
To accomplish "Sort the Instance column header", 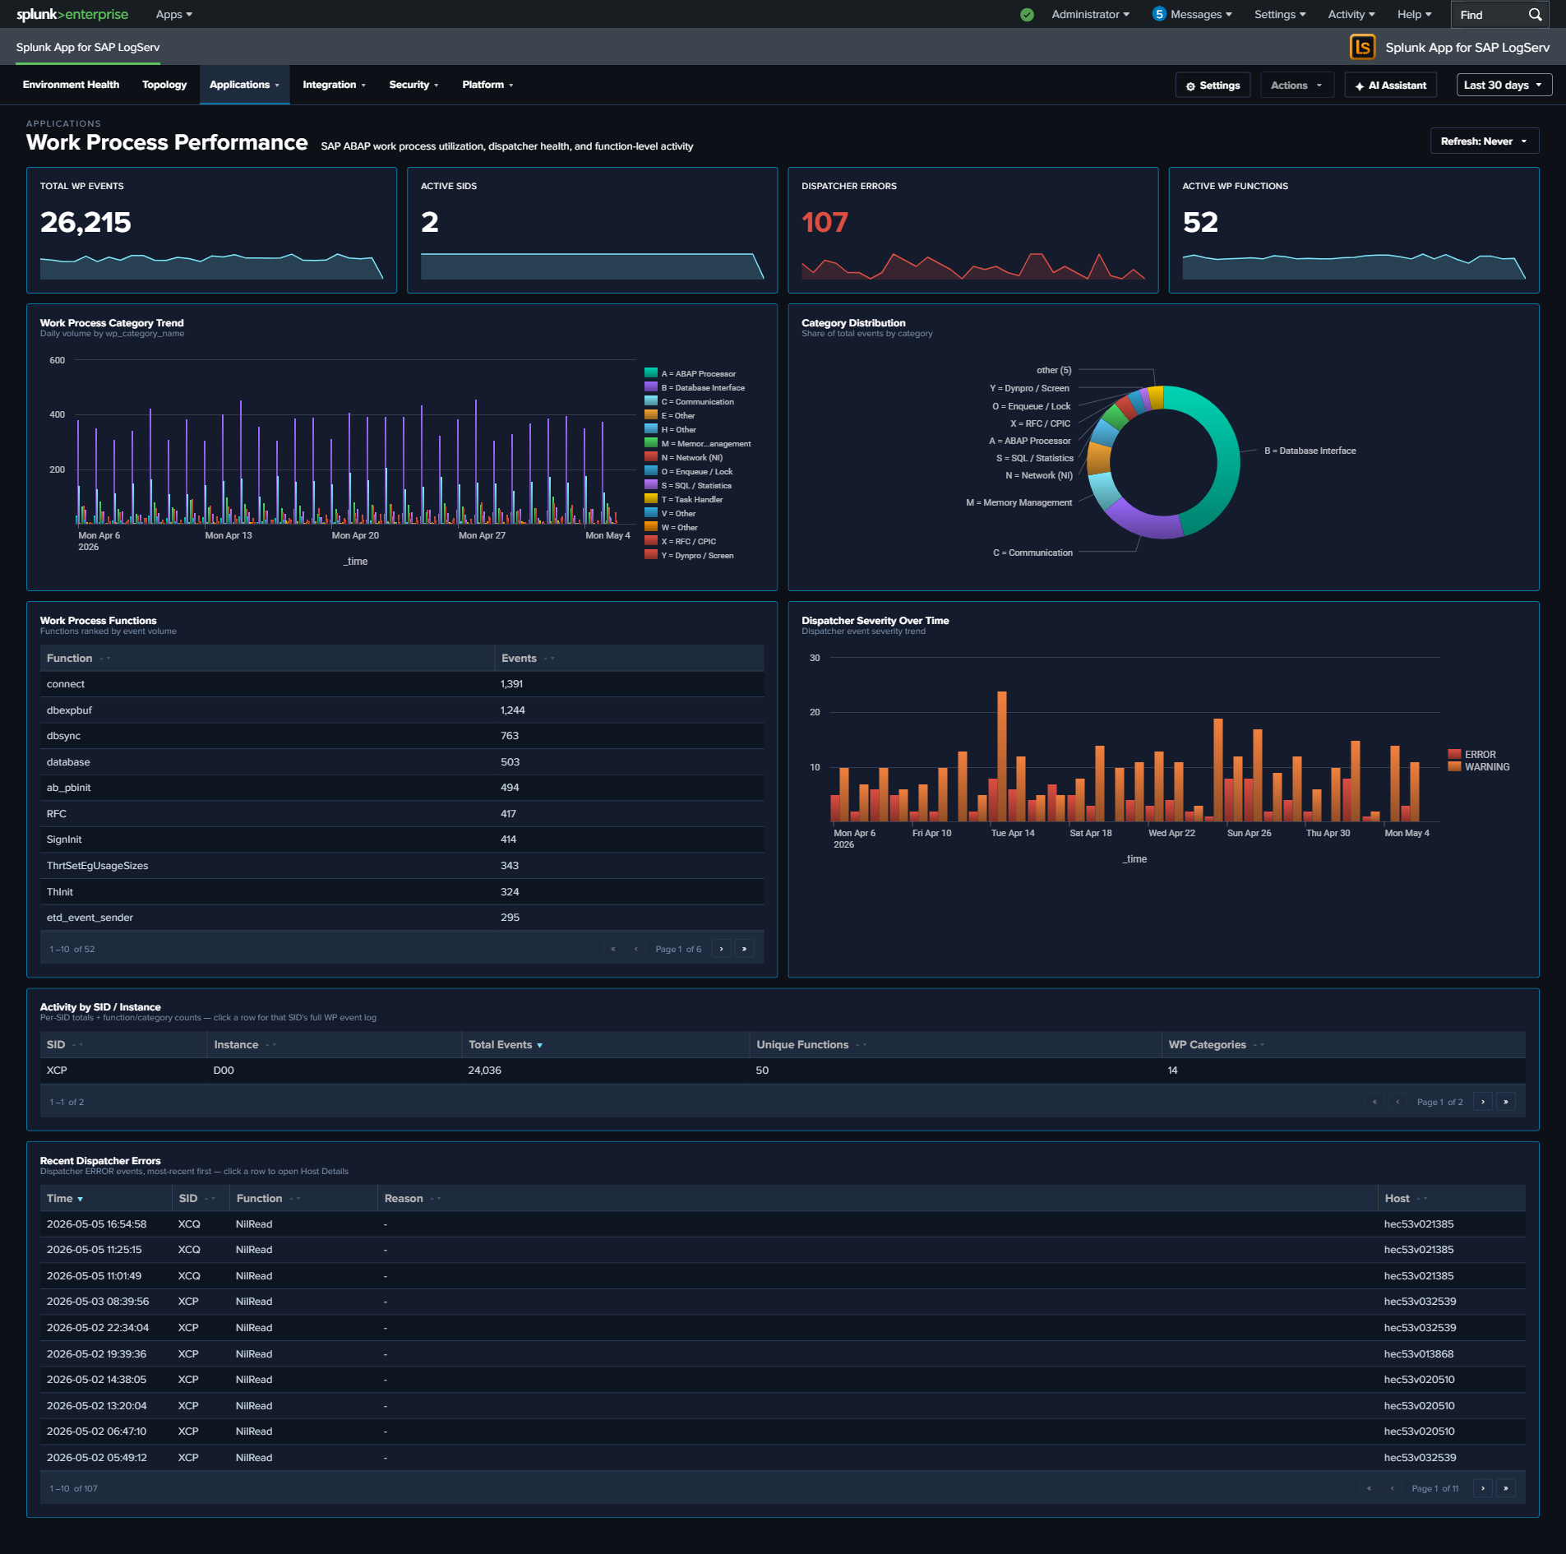I will (x=245, y=1044).
